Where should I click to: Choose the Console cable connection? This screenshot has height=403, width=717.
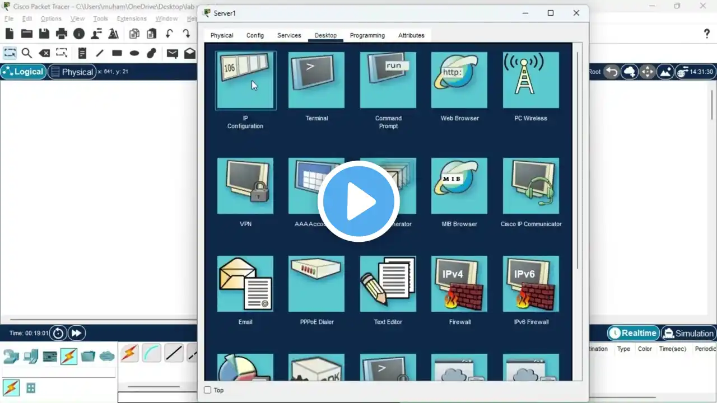(152, 353)
